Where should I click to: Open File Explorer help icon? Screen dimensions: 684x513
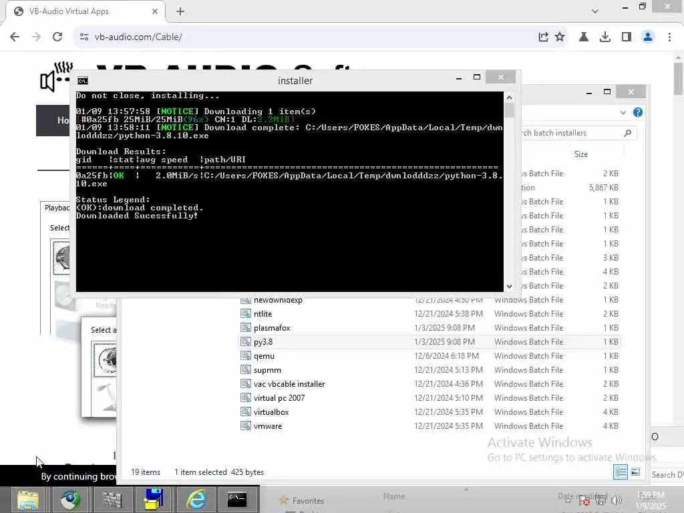(638, 112)
